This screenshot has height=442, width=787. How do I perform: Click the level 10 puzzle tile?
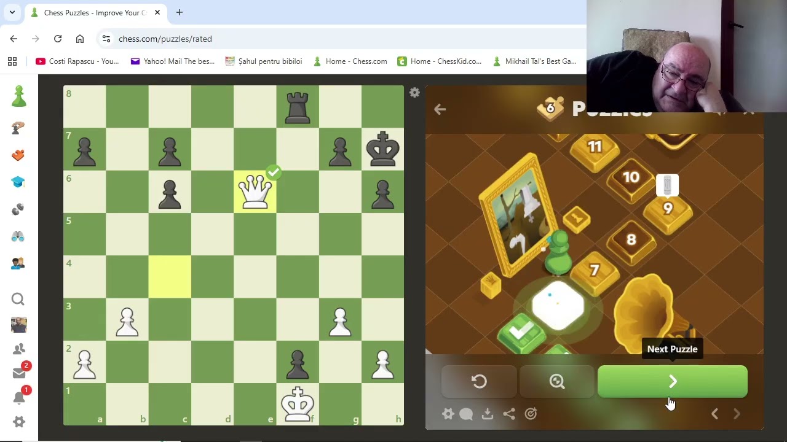(631, 179)
